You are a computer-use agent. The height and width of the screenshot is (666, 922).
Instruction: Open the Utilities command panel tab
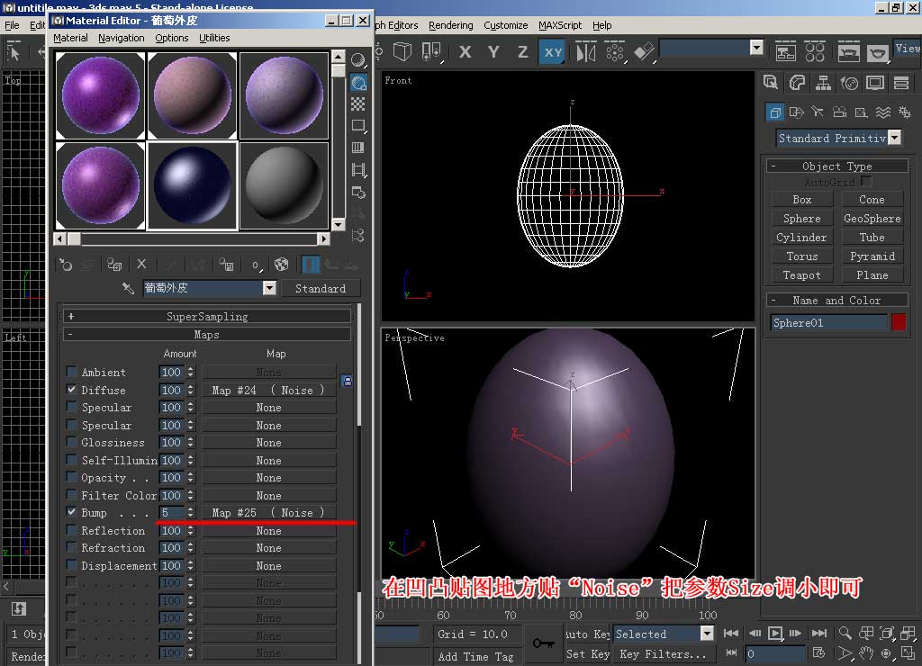pyautogui.click(x=901, y=83)
